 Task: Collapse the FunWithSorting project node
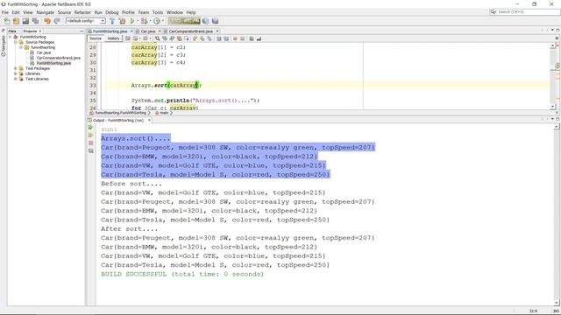pos(10,37)
